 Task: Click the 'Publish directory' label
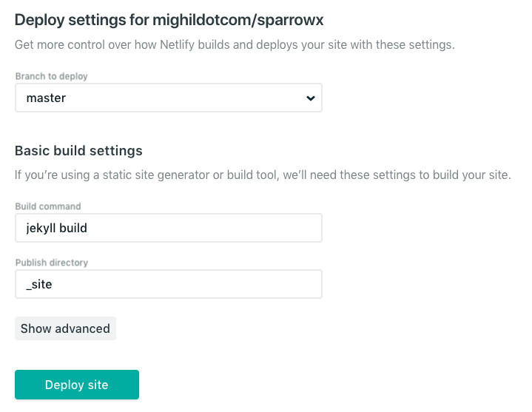click(x=52, y=263)
